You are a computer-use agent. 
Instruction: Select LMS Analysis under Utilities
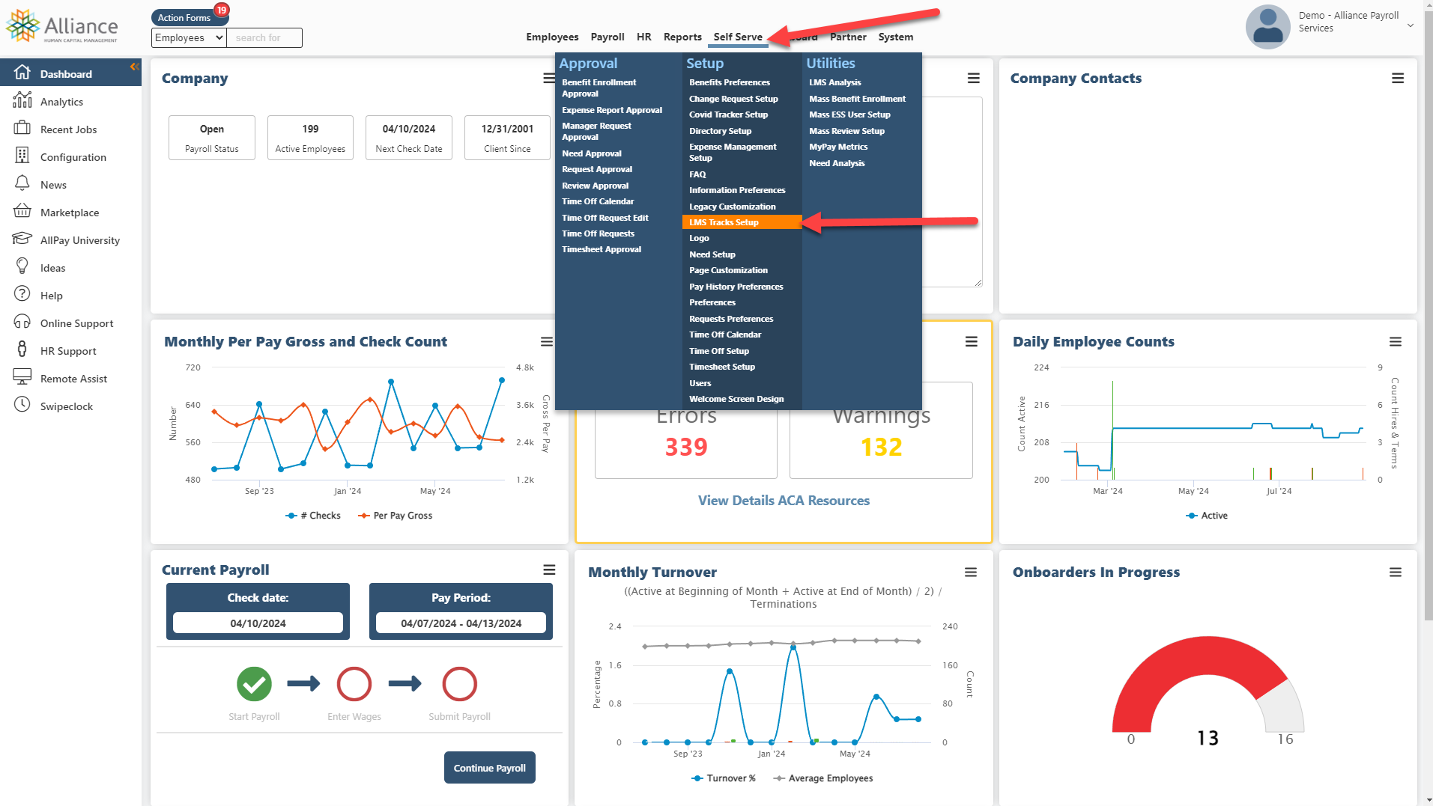pyautogui.click(x=835, y=82)
